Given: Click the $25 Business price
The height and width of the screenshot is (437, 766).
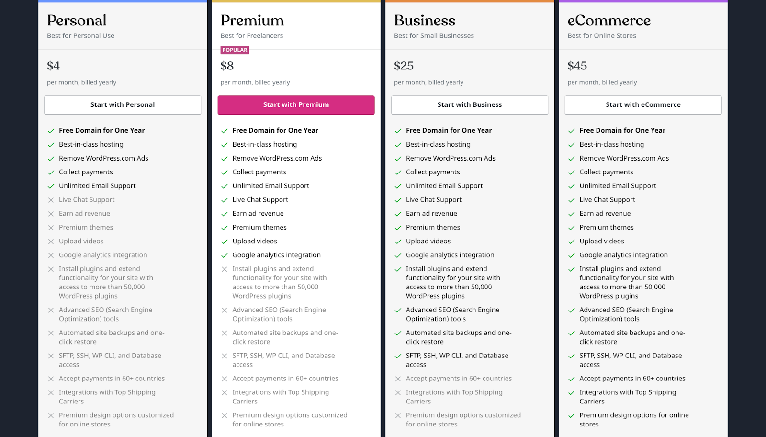Looking at the screenshot, I should click(404, 66).
